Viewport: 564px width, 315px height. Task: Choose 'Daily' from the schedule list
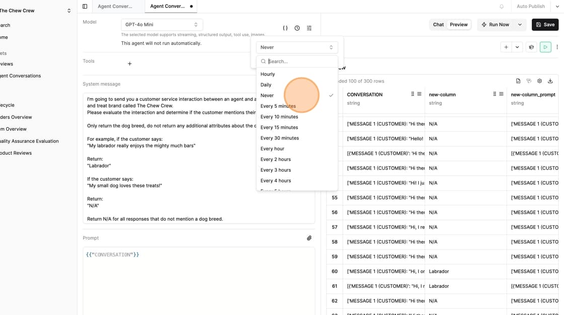pos(266,85)
